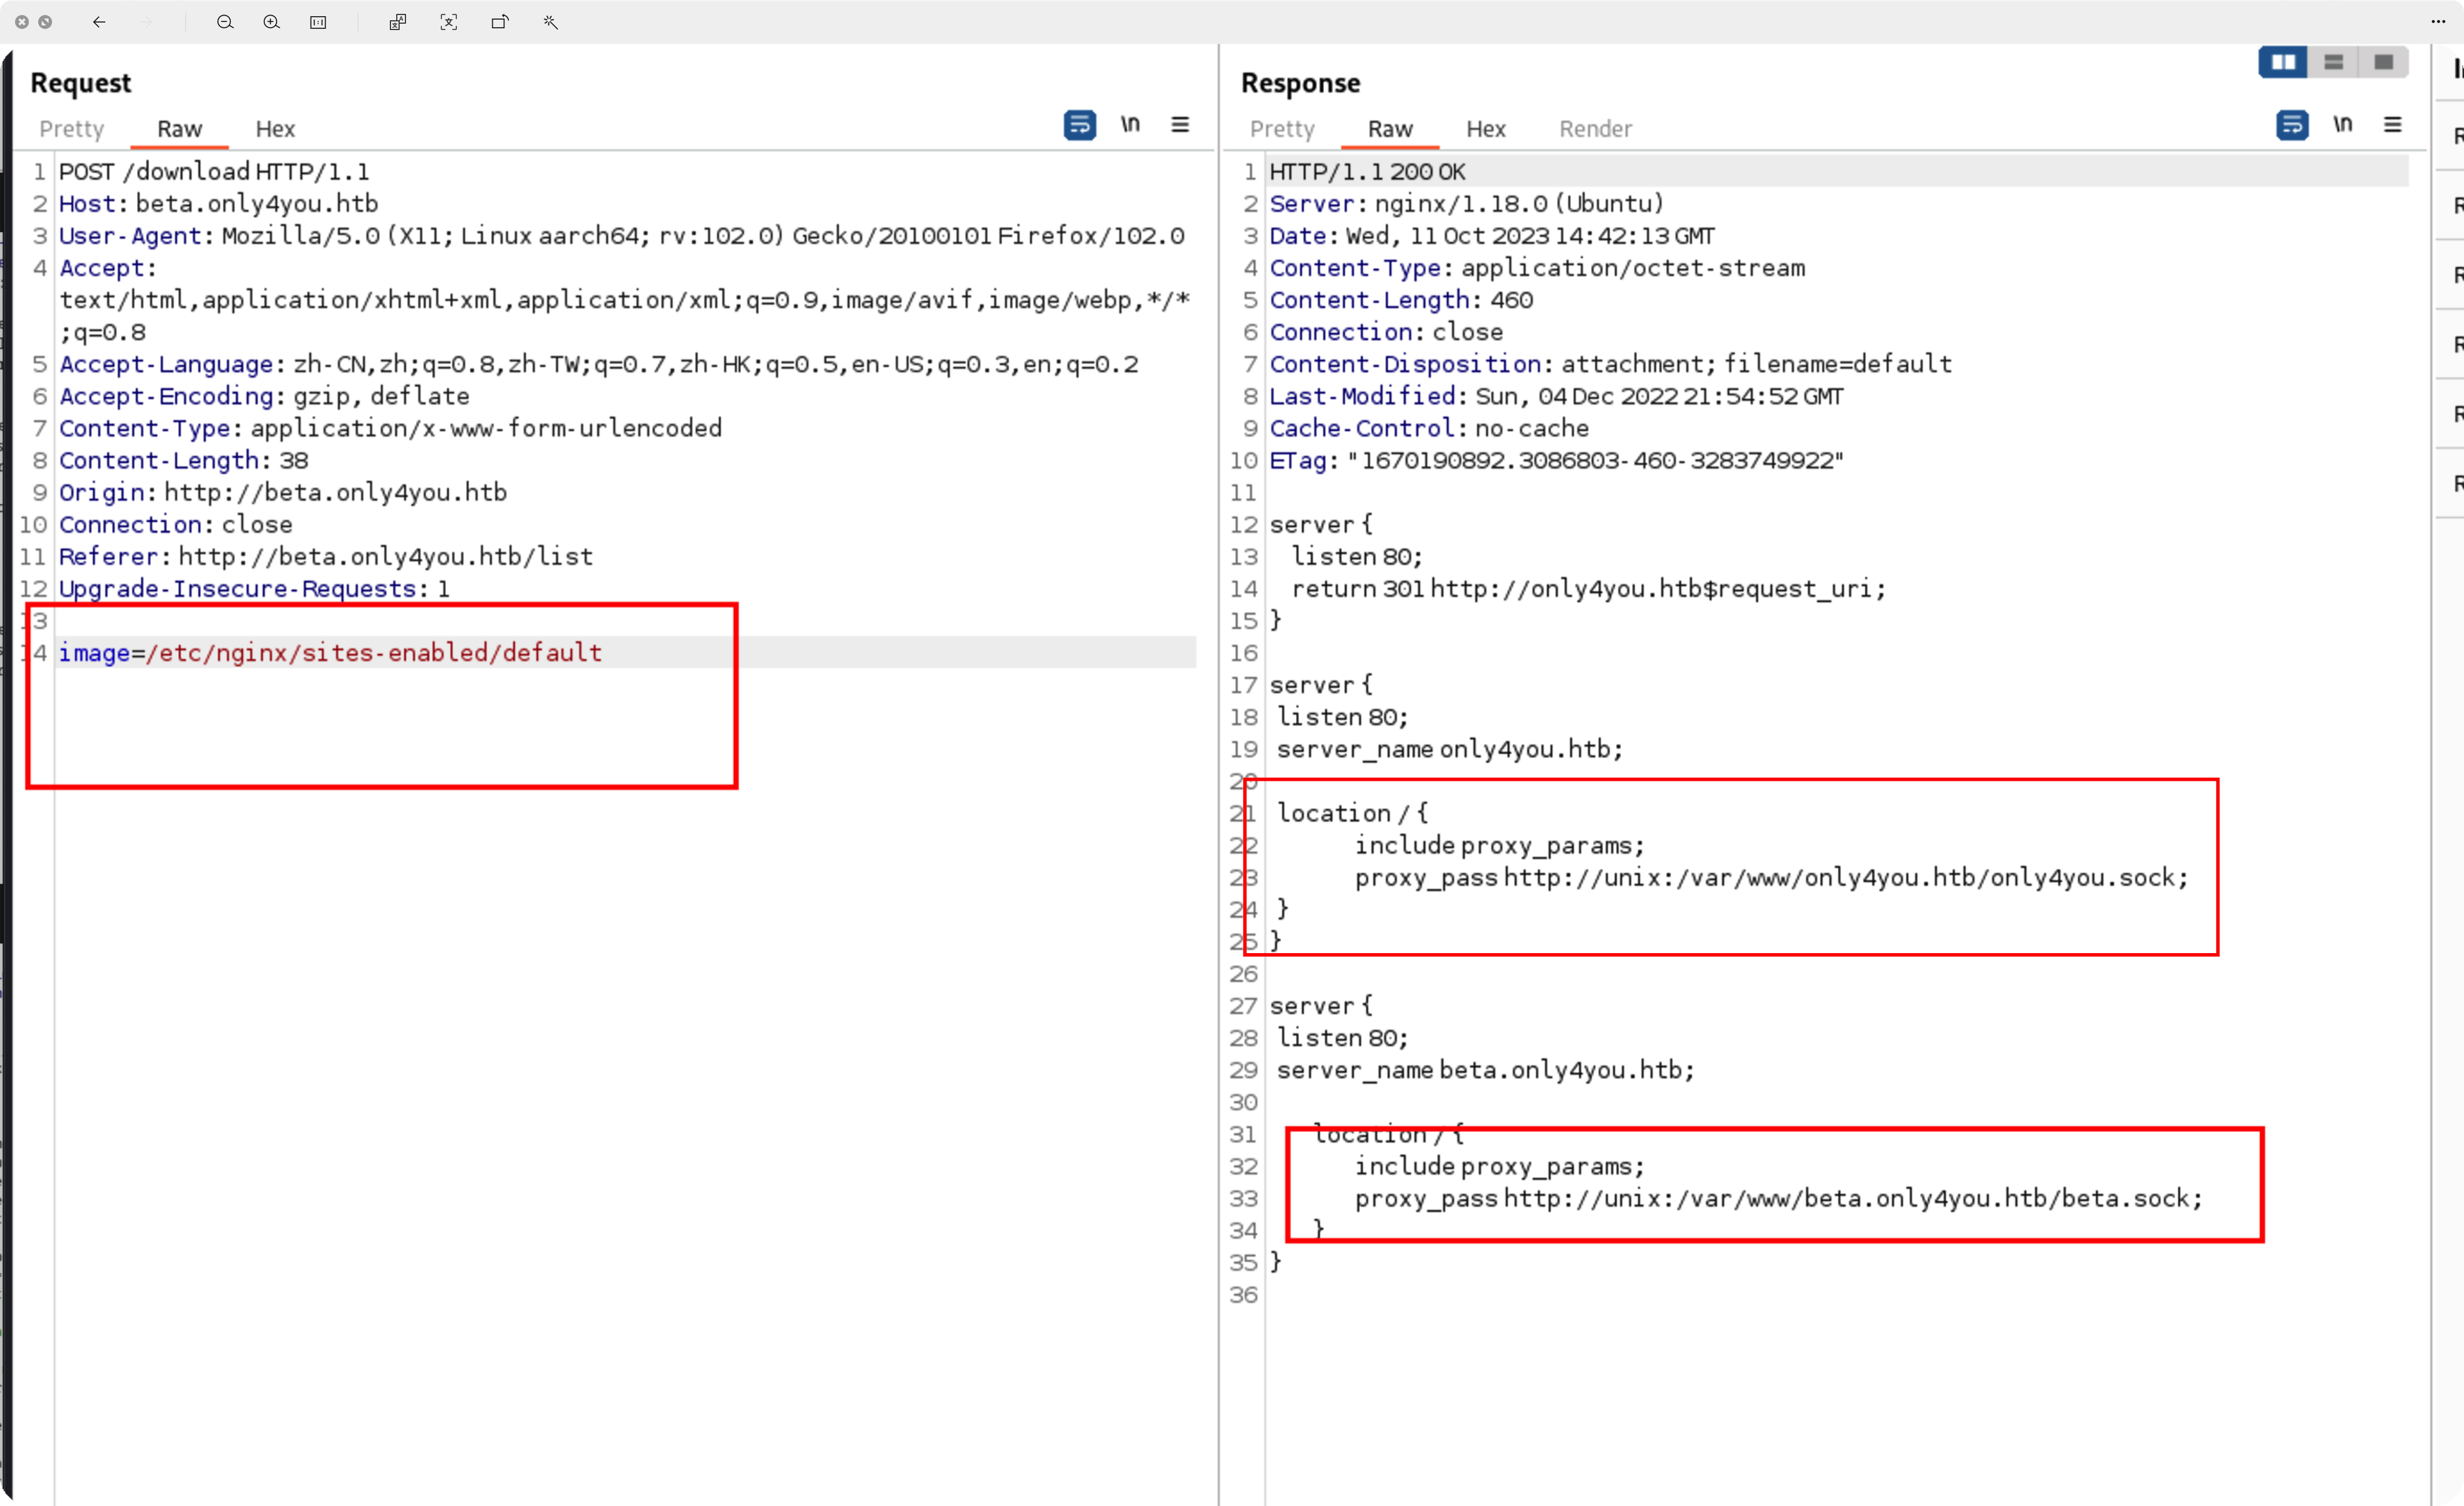Open Response panel hamburger options menu
The image size is (2464, 1506).
[2392, 125]
